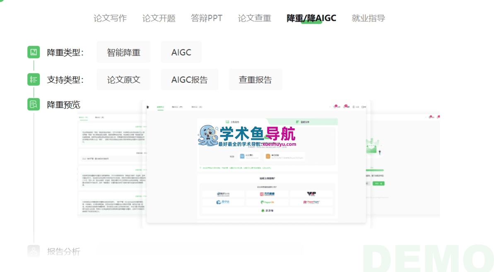Viewport: 494px width, 272px height.
Task: Open the left text preview screenshot
Action: click(112, 164)
